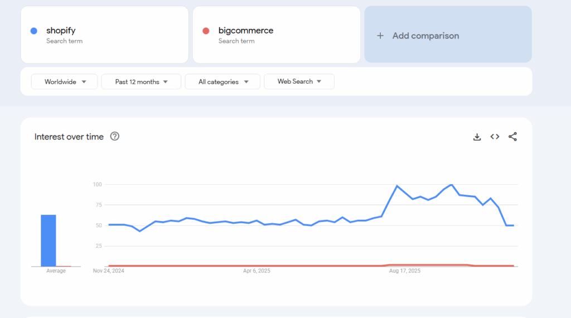Open the help icon beside Interest over time

point(115,136)
